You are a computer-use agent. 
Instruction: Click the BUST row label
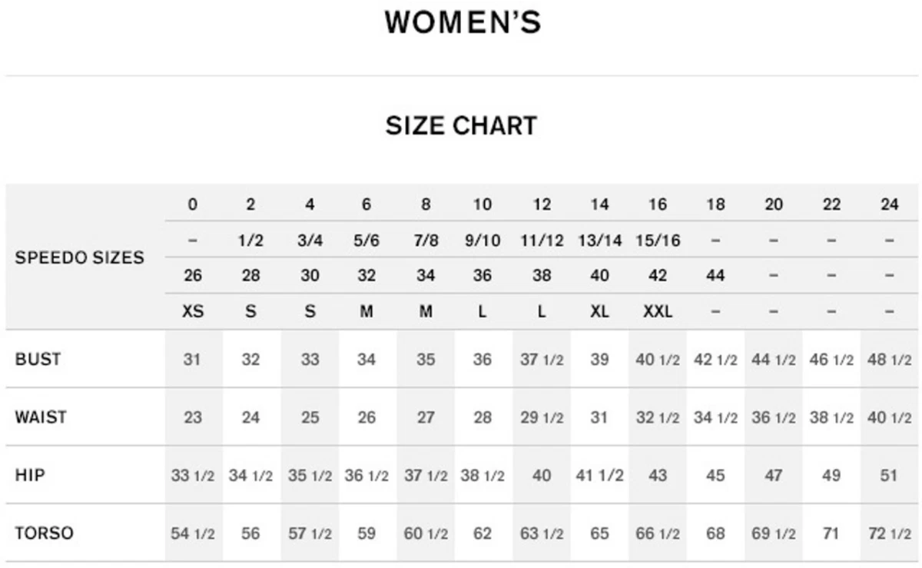click(38, 359)
